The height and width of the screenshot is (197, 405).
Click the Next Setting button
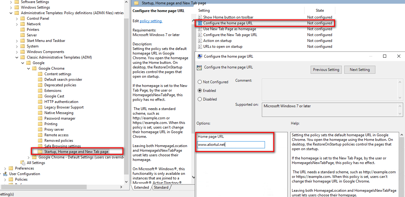[359, 70]
